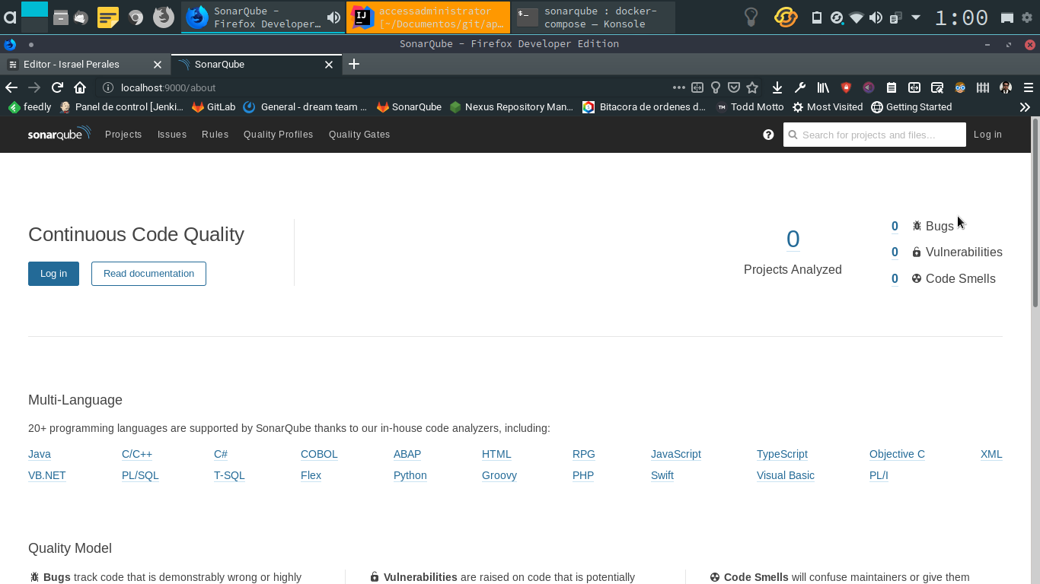1040x584 pixels.
Task: Close the Editor - Israel Perales tab
Action: click(158, 65)
